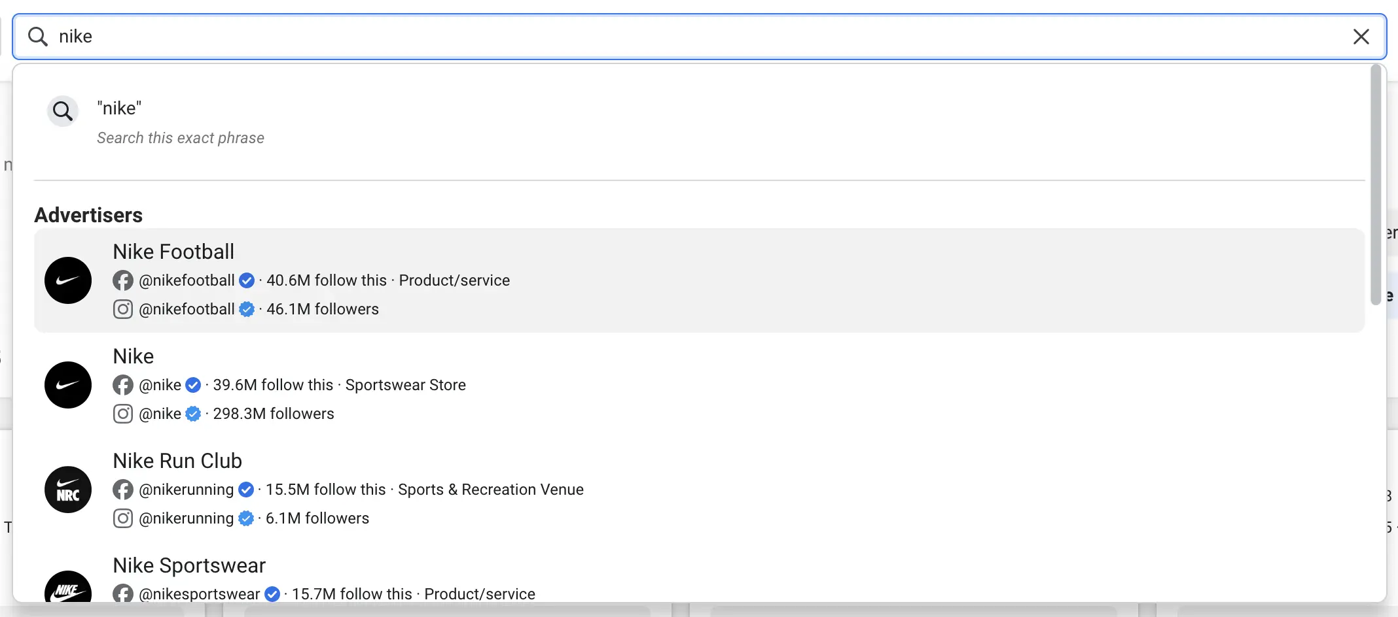Choose the Nike Run Club advertiser
Image resolution: width=1398 pixels, height=617 pixels.
click(699, 490)
